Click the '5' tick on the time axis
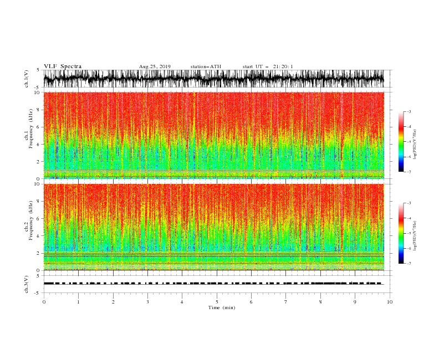Viewport: 439px width, 339px height. coord(217,302)
